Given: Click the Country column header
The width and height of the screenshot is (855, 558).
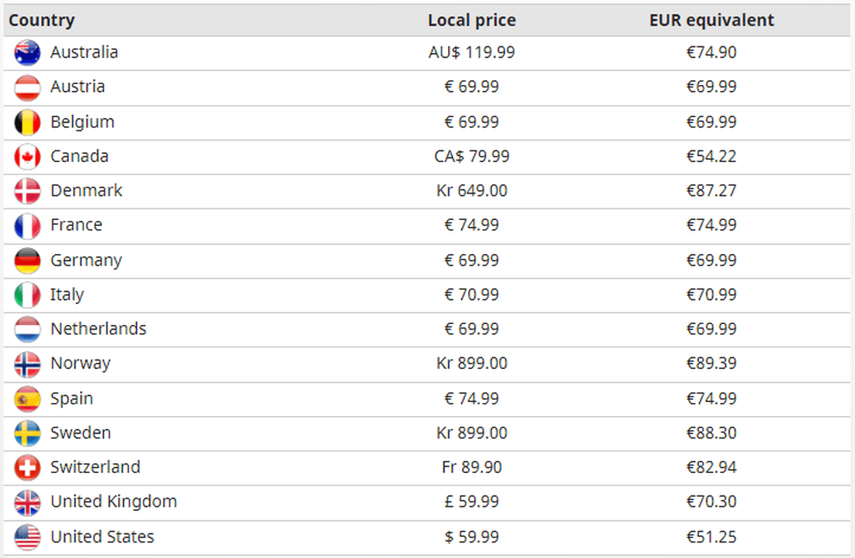Looking at the screenshot, I should point(42,20).
